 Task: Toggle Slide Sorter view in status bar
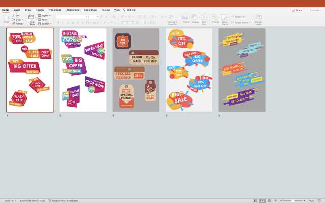coord(262,200)
